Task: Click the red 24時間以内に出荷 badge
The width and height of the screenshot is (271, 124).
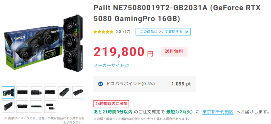Action: pos(111,104)
